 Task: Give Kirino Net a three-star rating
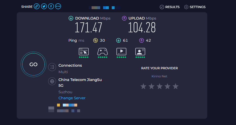pyautogui.click(x=159, y=86)
